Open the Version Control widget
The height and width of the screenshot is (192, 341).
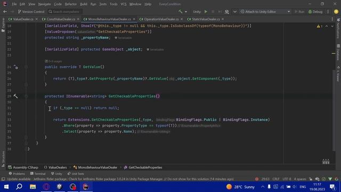pyautogui.click(x=31, y=12)
